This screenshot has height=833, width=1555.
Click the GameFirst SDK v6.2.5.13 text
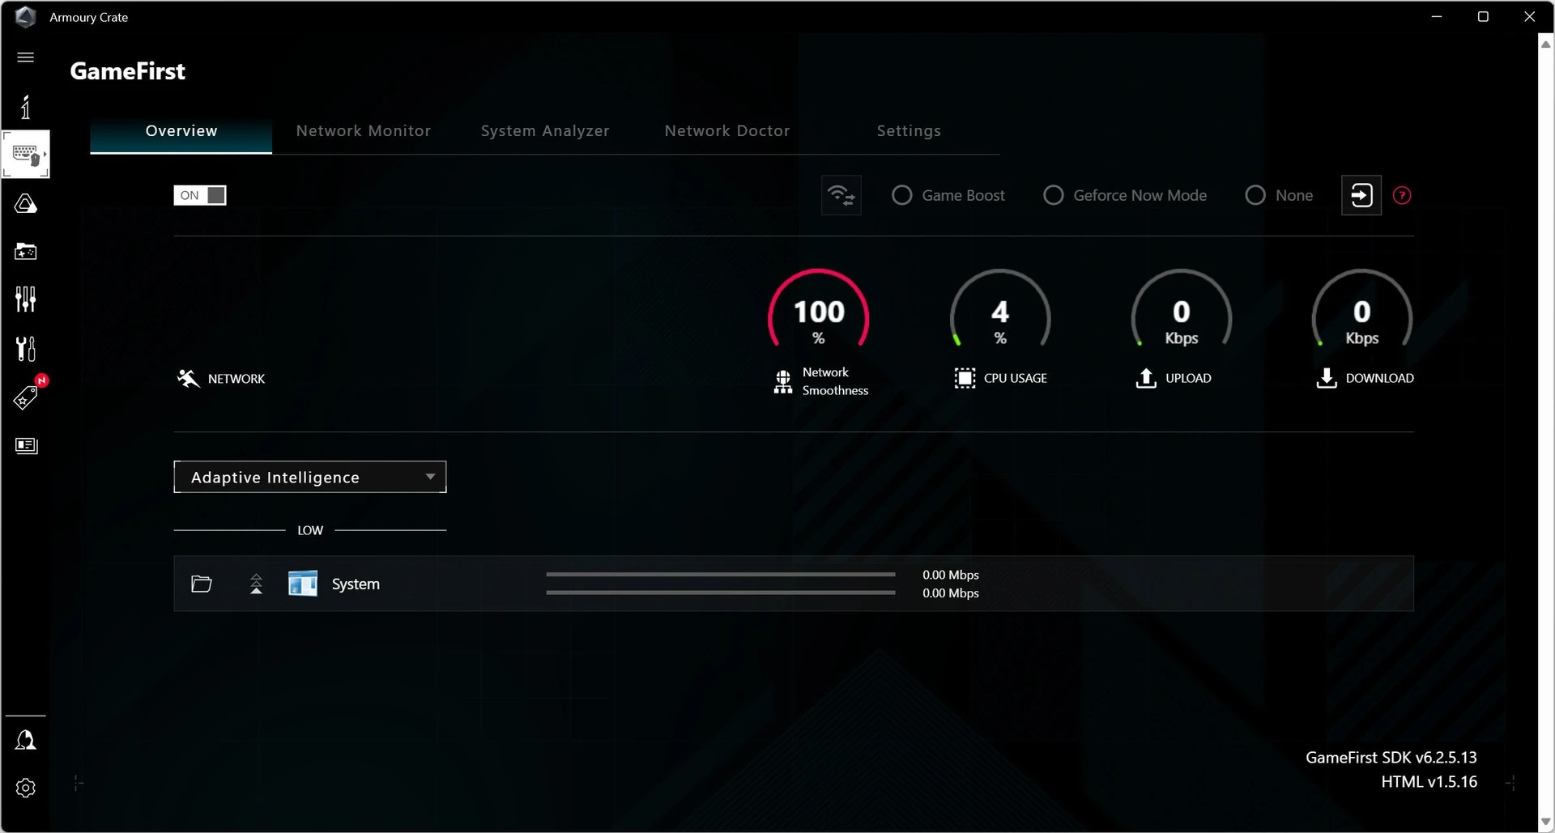(1391, 758)
